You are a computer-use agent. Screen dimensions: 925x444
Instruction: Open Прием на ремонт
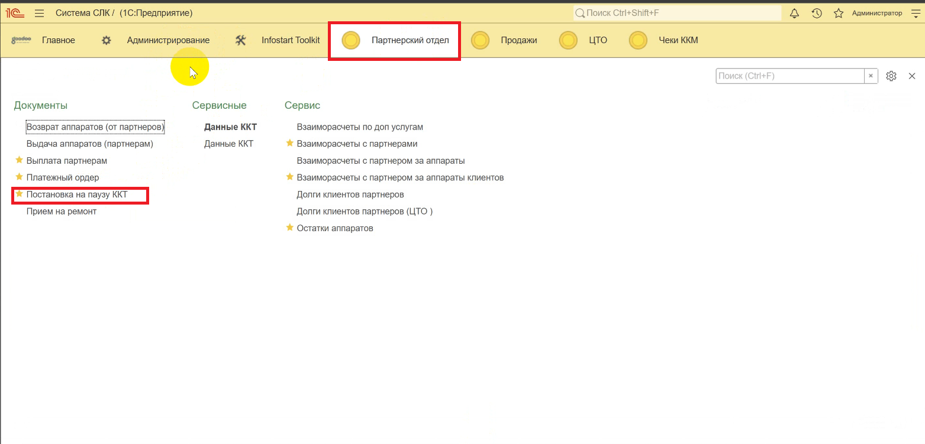(x=62, y=211)
